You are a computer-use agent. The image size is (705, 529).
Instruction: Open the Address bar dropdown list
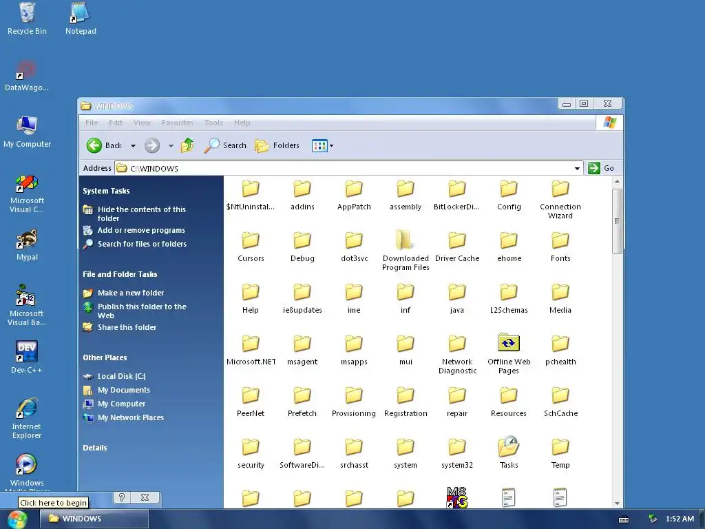coord(577,168)
